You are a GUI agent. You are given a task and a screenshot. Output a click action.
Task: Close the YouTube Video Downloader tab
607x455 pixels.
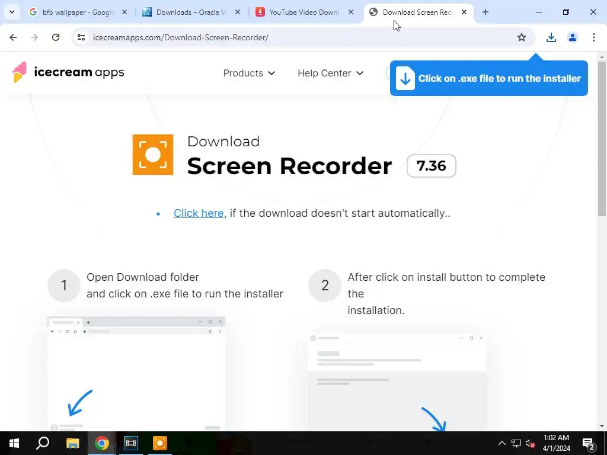click(351, 12)
